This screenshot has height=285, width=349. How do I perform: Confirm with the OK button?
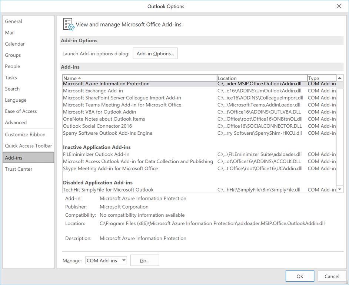(300, 276)
